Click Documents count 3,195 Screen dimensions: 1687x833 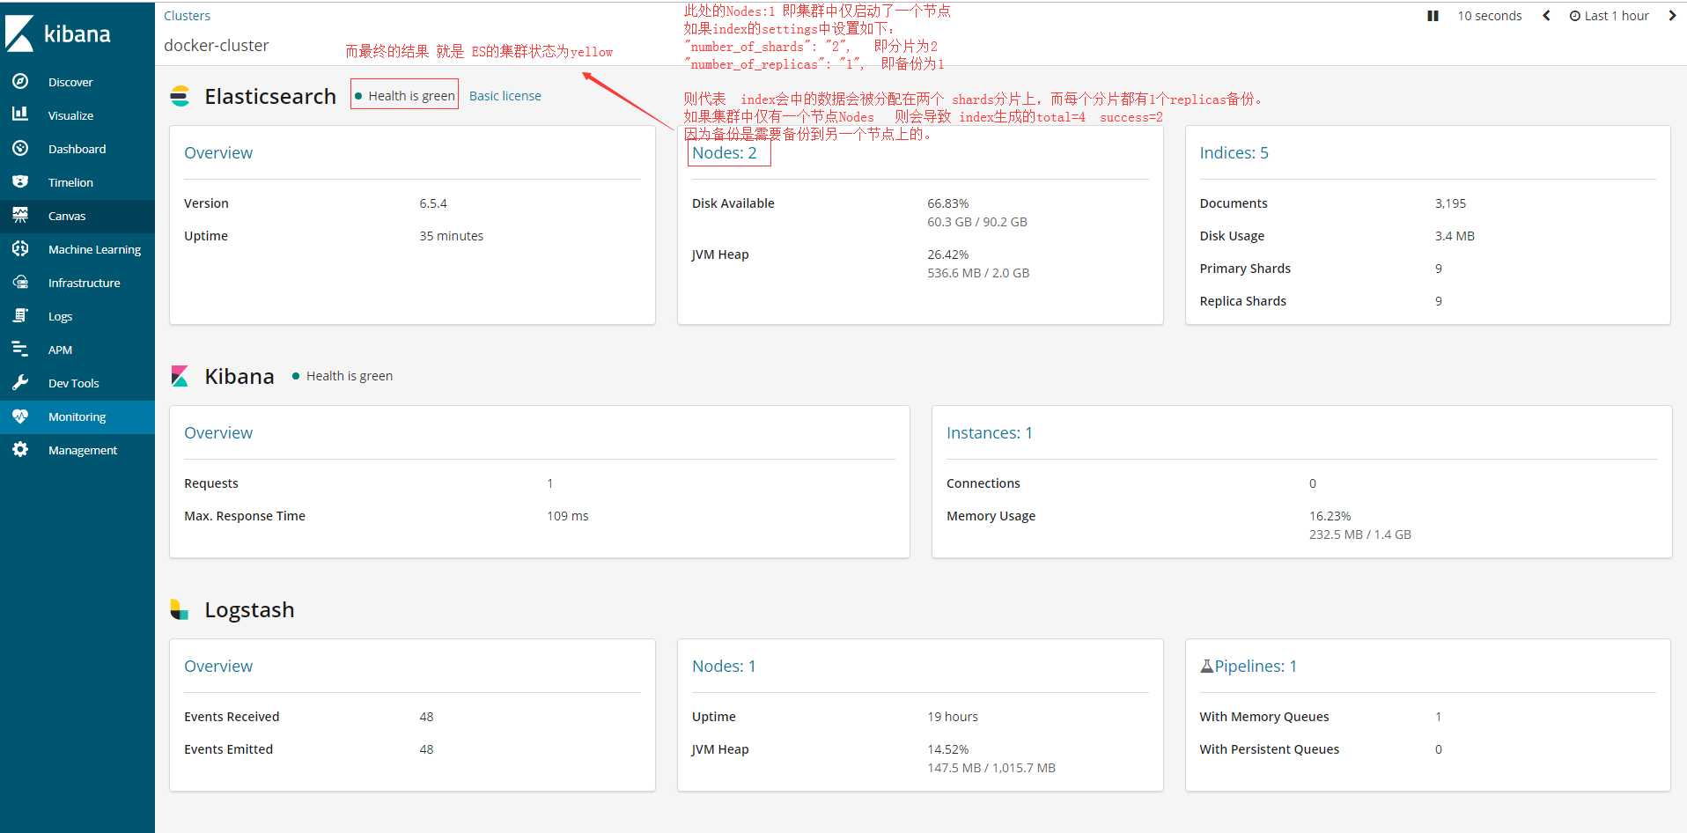(x=1450, y=203)
